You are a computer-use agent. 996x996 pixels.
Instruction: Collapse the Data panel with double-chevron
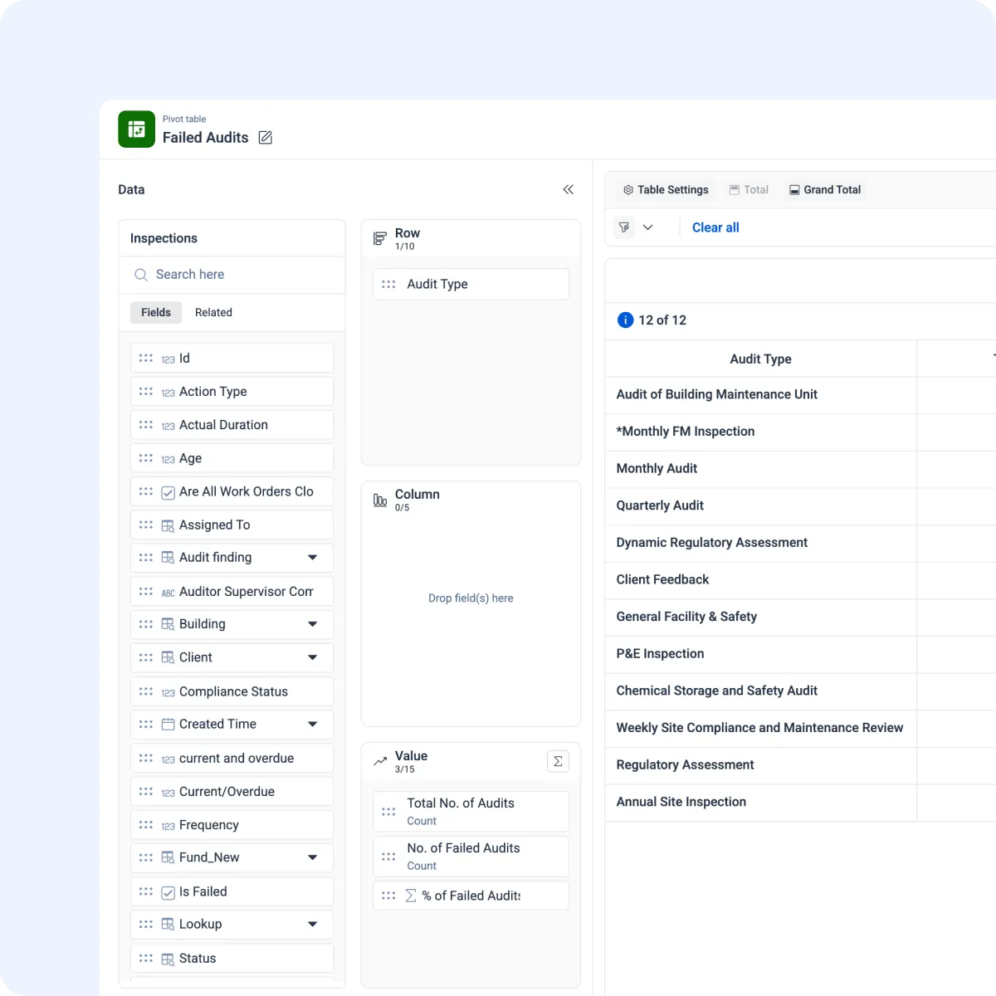coord(568,189)
